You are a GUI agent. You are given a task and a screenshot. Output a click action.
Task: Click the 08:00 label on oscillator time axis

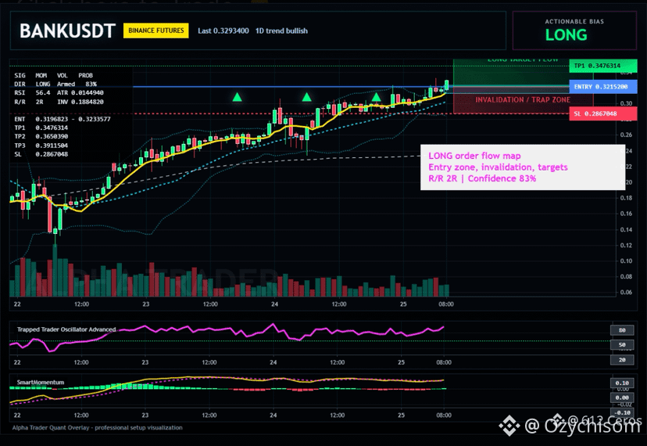[444, 362]
